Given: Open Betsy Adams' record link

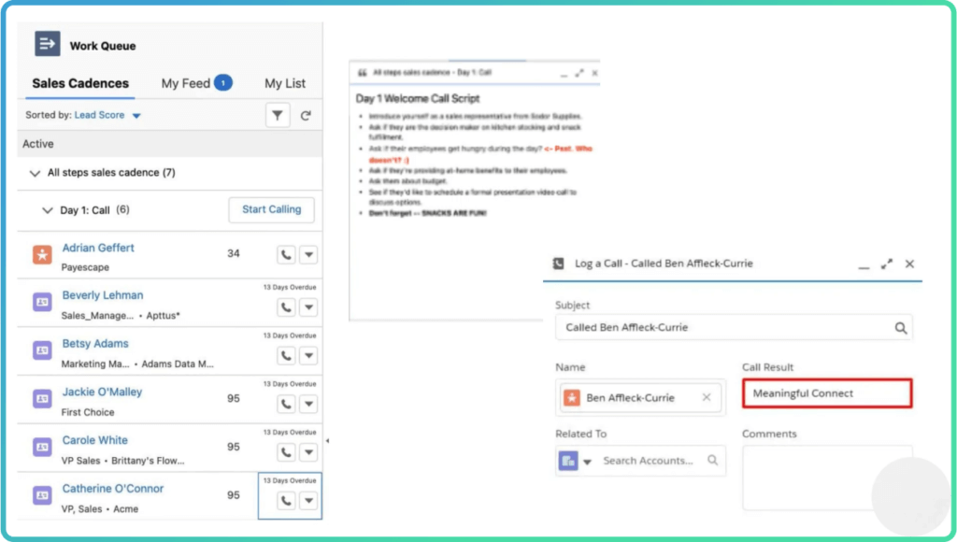Looking at the screenshot, I should coord(95,344).
